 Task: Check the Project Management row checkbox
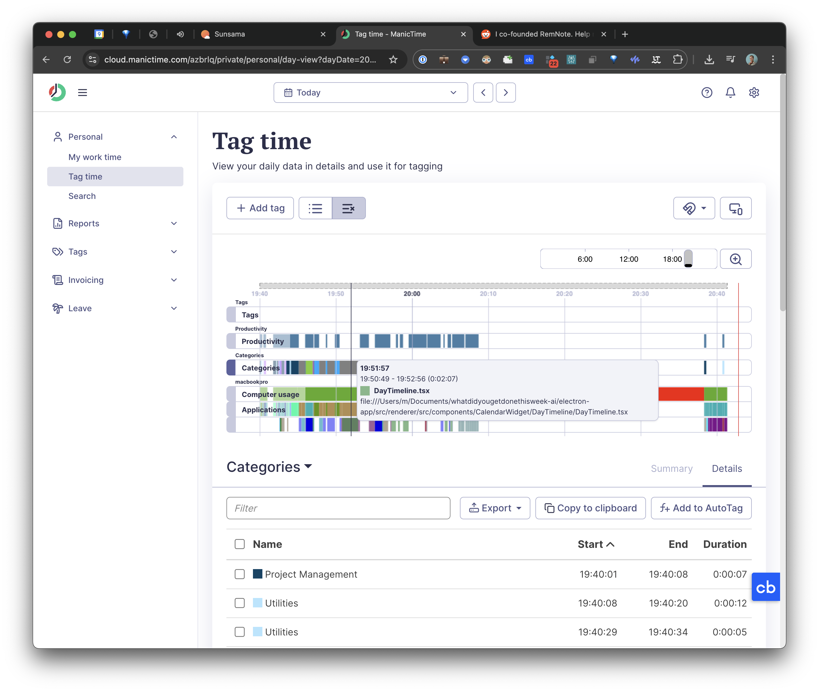[239, 574]
